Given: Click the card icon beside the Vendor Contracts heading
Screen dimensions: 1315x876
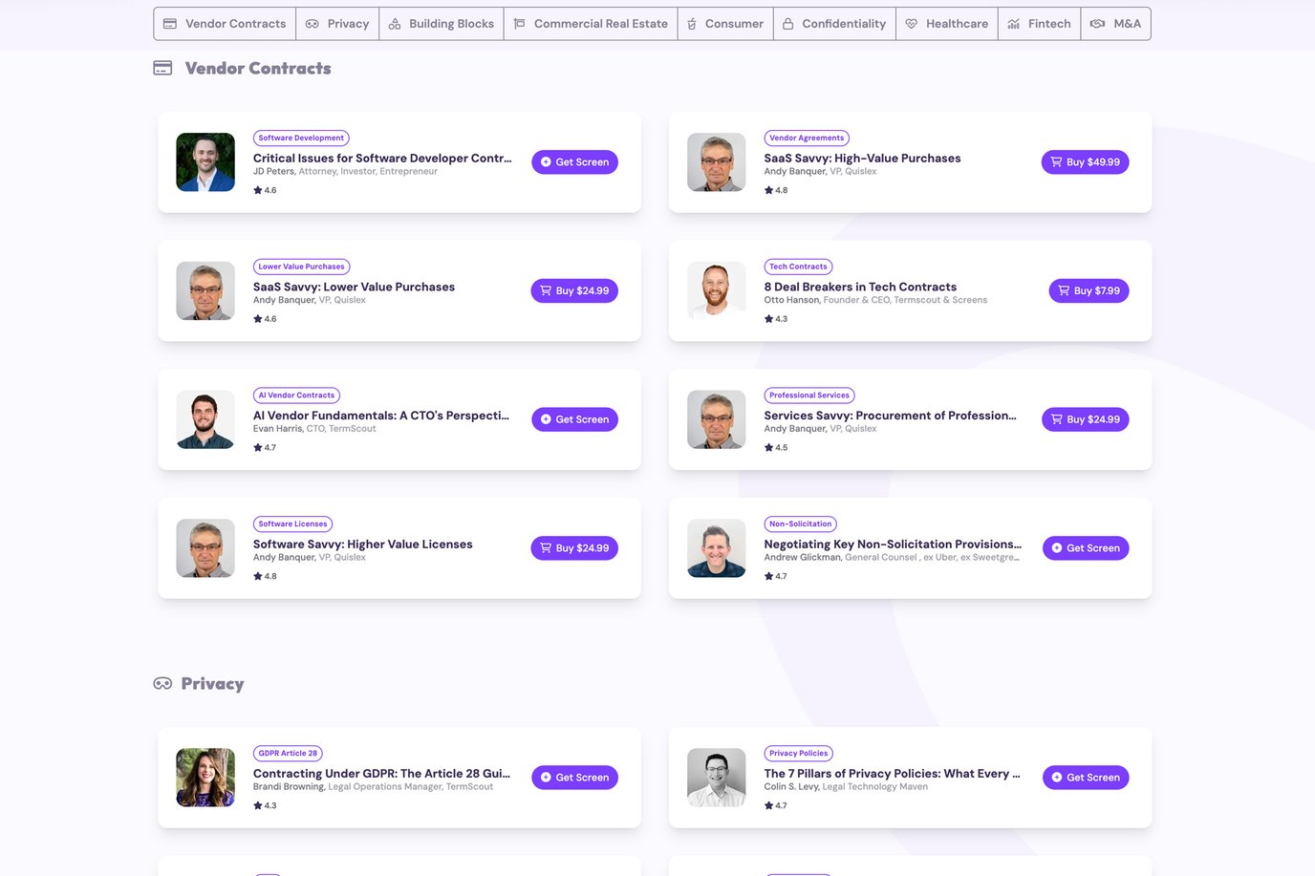Looking at the screenshot, I should (162, 68).
